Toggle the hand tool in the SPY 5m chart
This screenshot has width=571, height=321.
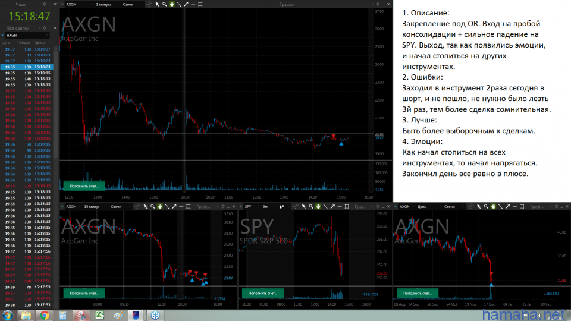tap(318, 206)
